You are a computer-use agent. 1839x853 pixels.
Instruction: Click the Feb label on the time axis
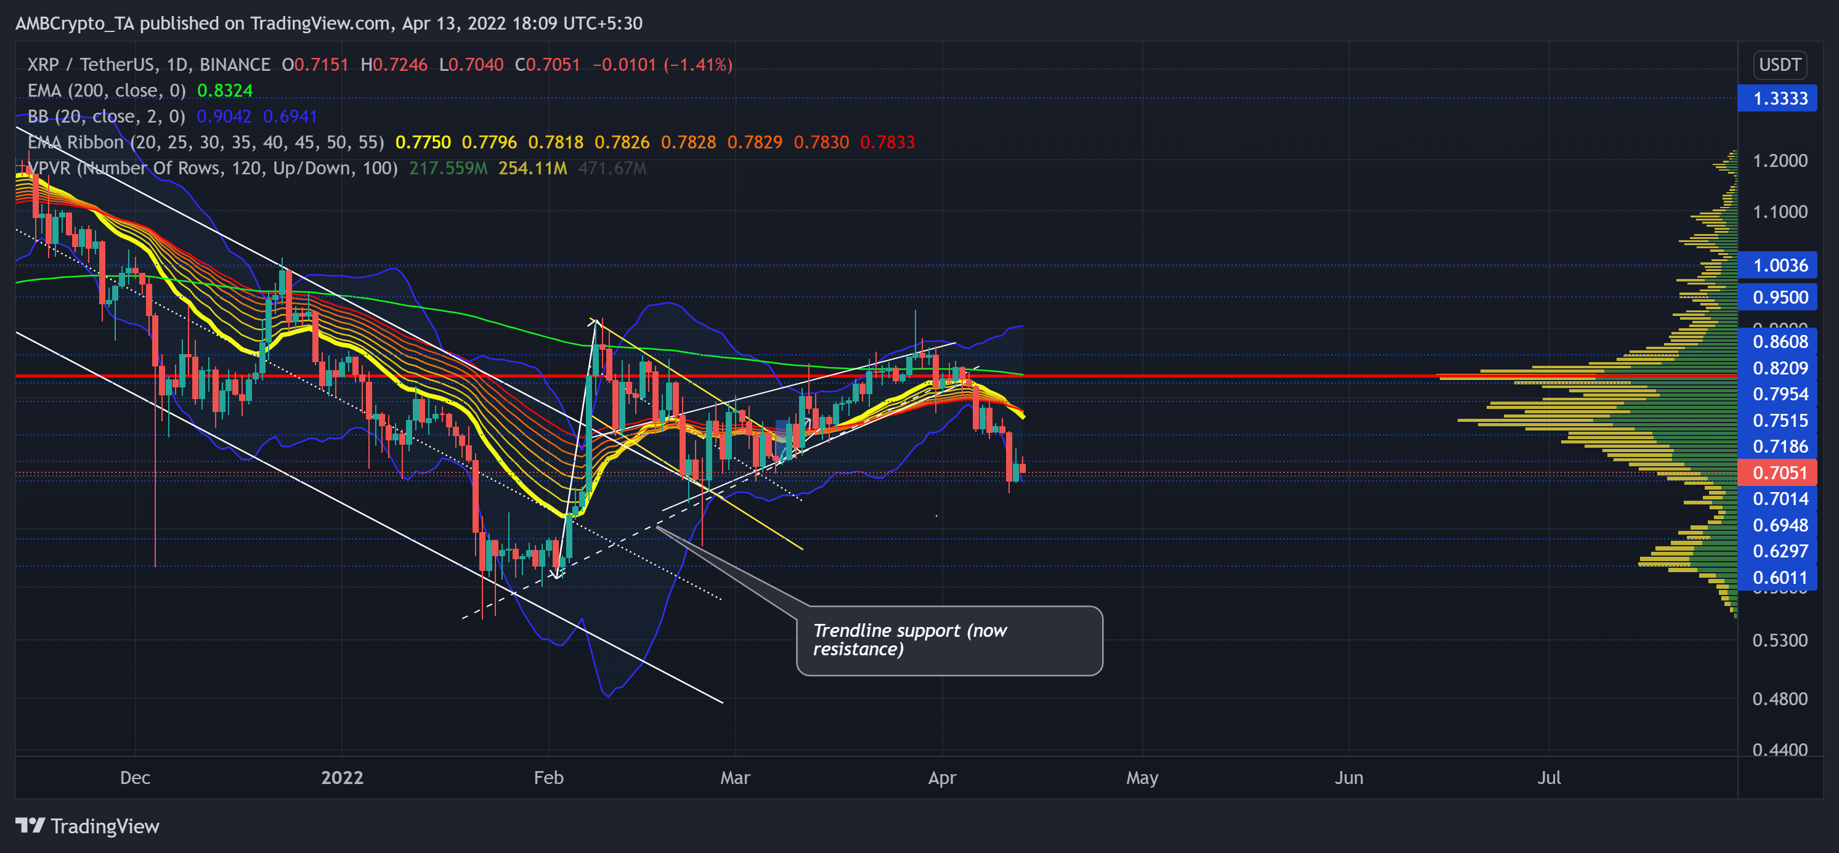point(548,778)
